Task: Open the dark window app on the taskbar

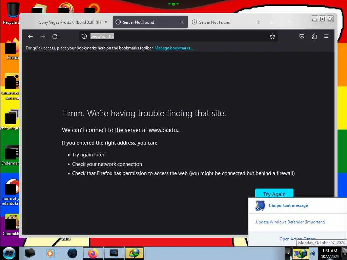Action: (x=114, y=253)
